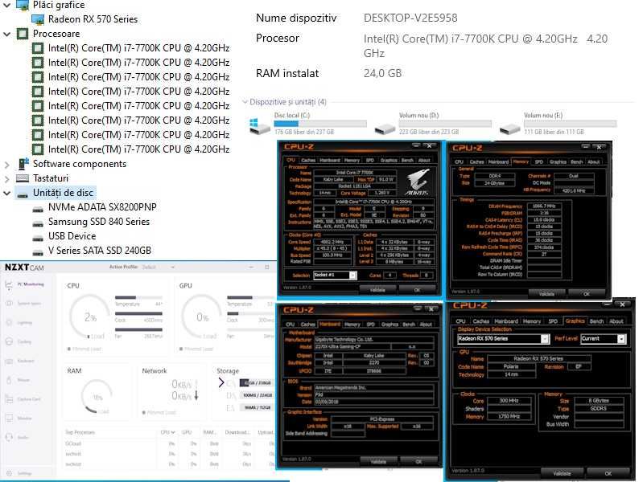Select Samsung SSD 840 Series disk device
The height and width of the screenshot is (482, 643).
coord(99,222)
